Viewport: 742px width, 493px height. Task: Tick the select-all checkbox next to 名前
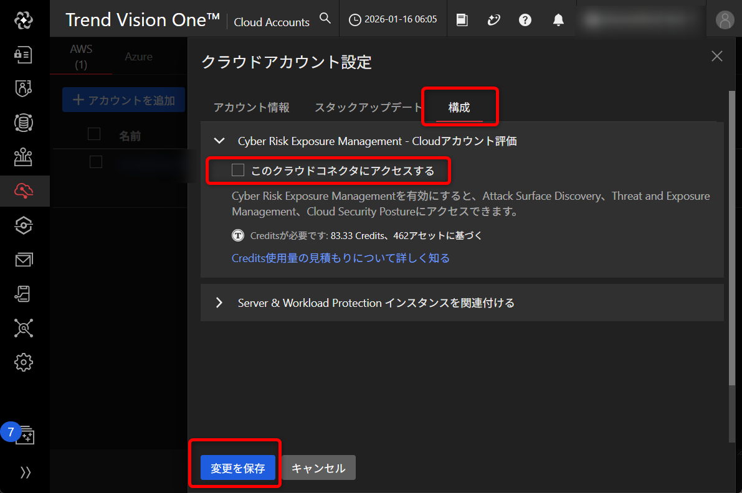click(x=94, y=134)
